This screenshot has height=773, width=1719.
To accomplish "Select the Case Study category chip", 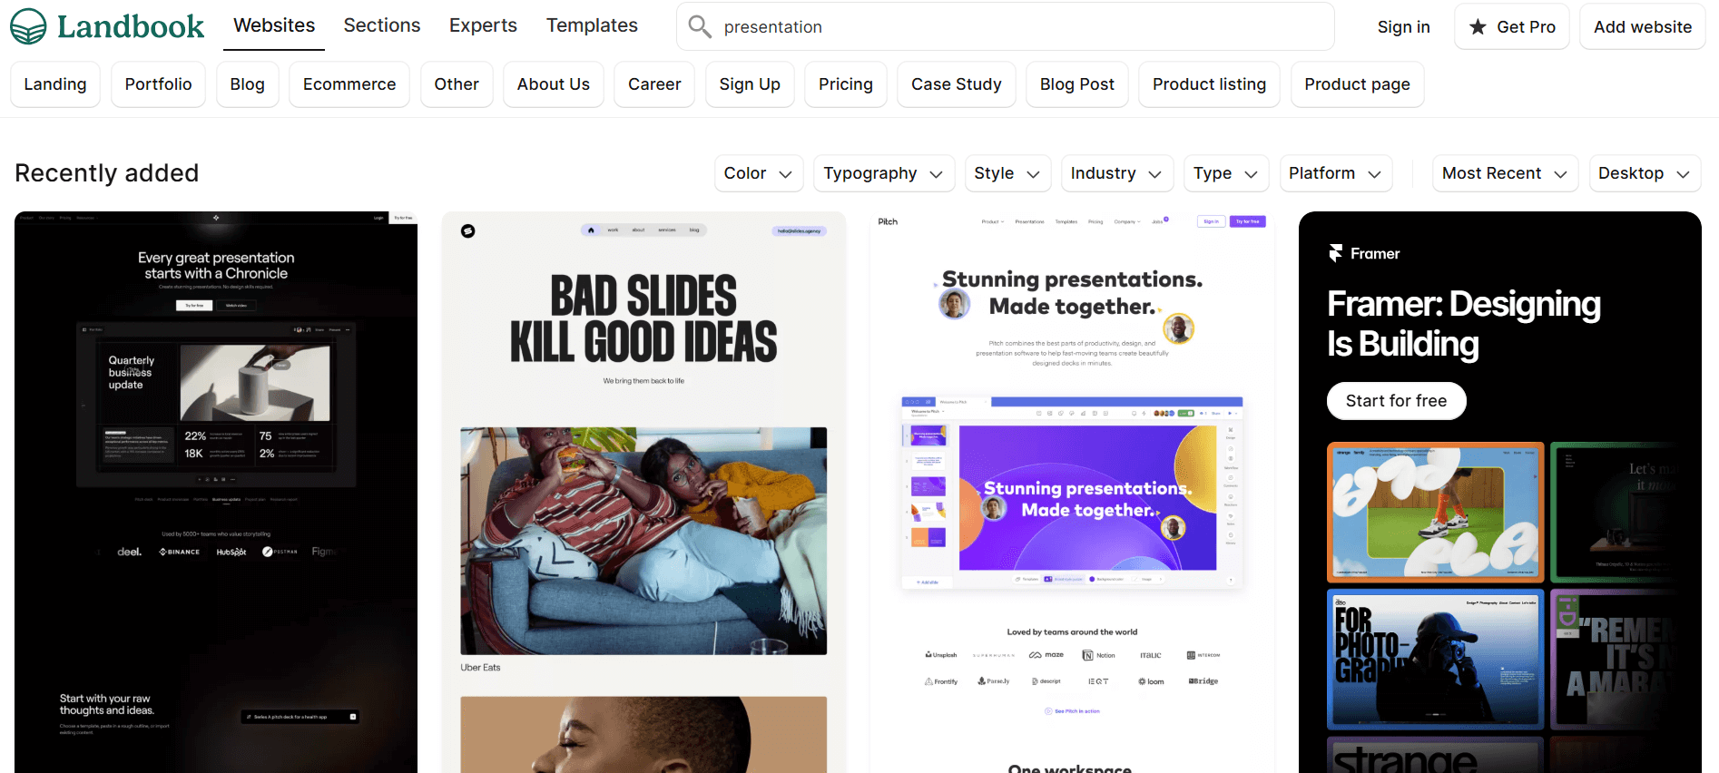I will coord(957,84).
